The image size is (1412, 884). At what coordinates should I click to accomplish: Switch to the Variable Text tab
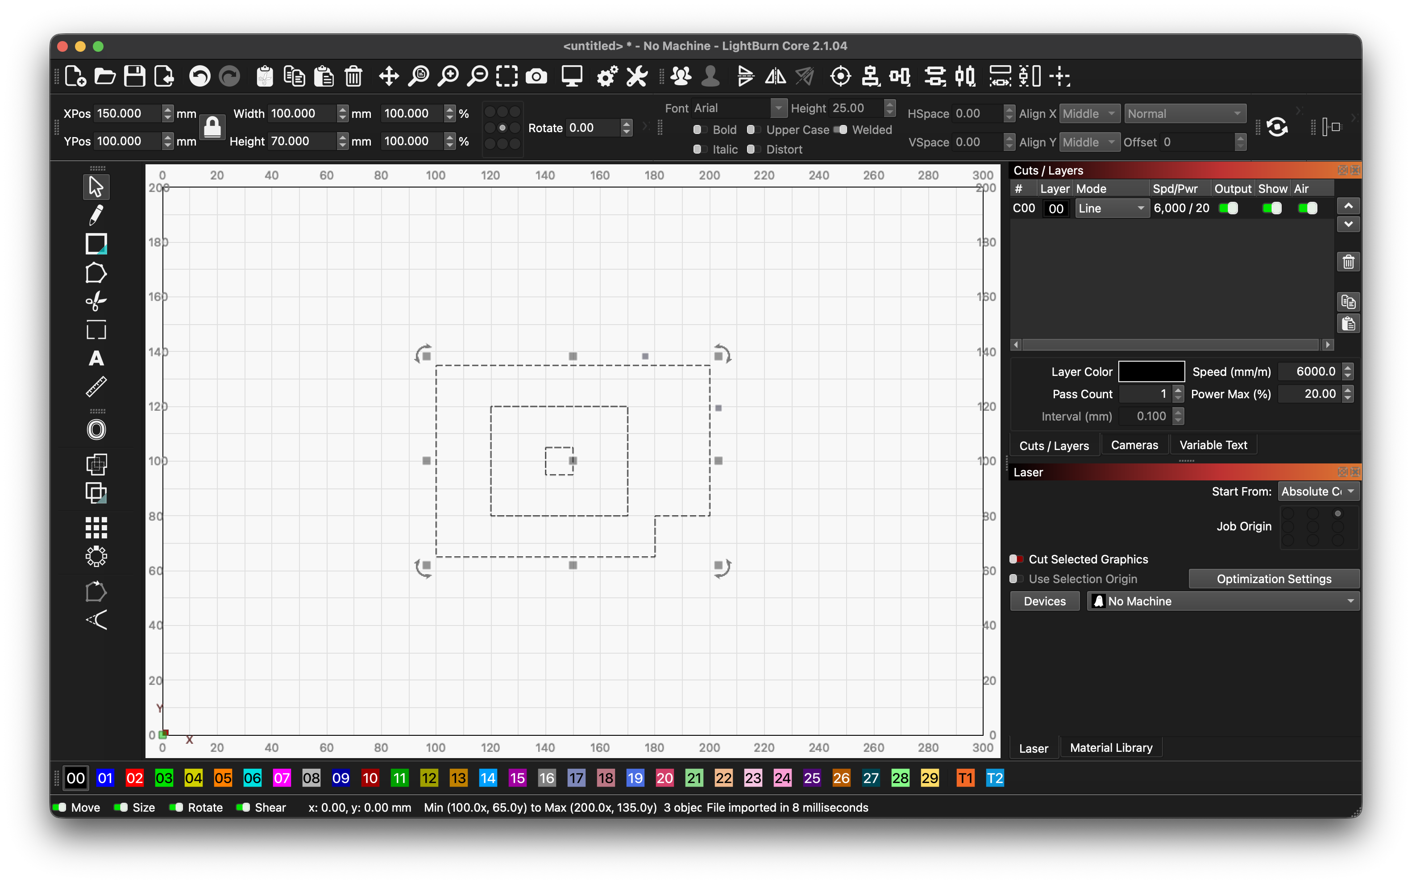[x=1213, y=445]
